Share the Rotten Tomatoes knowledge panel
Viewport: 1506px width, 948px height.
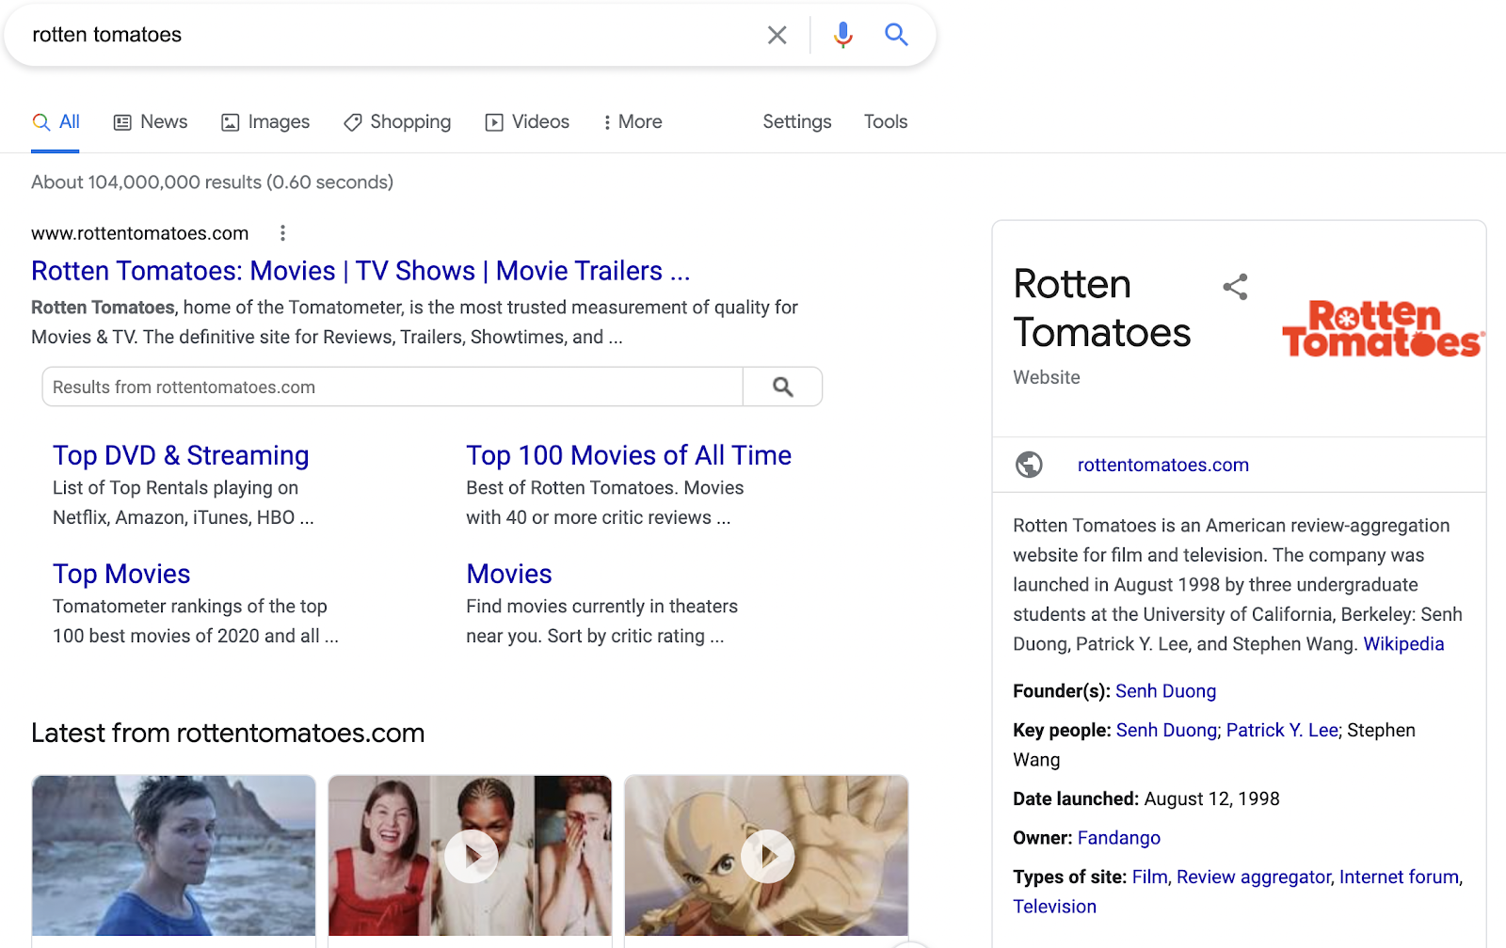pyautogui.click(x=1235, y=287)
